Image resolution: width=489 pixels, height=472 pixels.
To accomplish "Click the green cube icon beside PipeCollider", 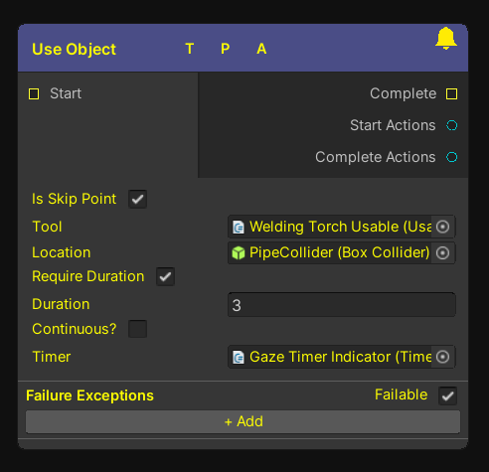I will (239, 253).
